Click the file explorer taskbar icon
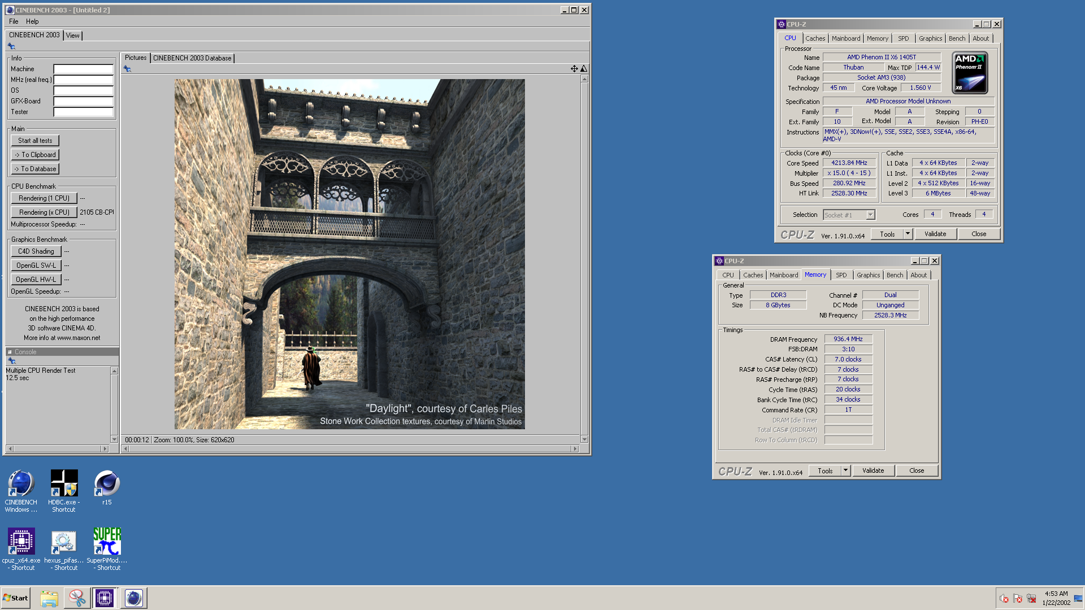The height and width of the screenshot is (610, 1085). coord(49,598)
